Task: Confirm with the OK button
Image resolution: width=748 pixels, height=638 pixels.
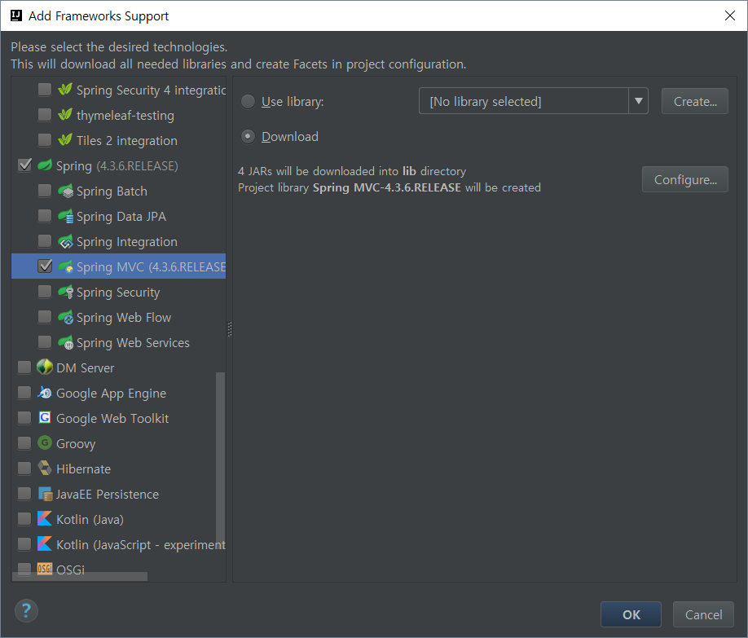Action: [631, 614]
